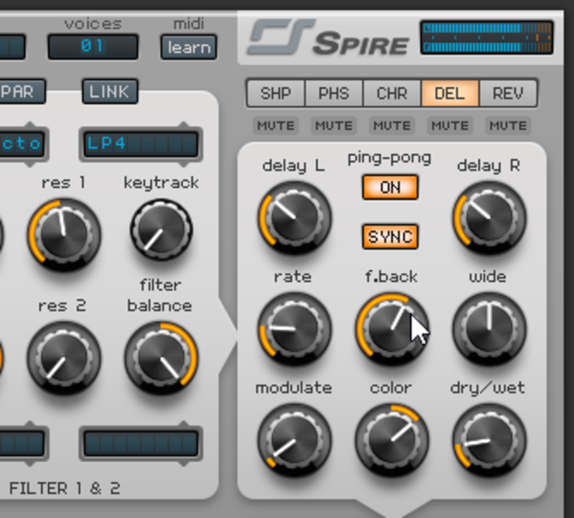Mute the PHS effect
The height and width of the screenshot is (518, 574).
tap(334, 126)
